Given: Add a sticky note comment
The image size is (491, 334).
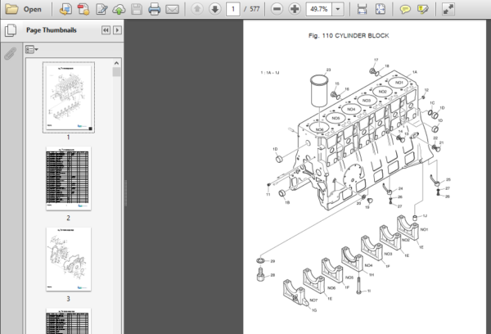Looking at the screenshot, I should (405, 9).
